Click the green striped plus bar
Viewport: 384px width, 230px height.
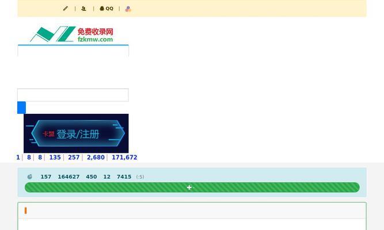click(x=192, y=187)
